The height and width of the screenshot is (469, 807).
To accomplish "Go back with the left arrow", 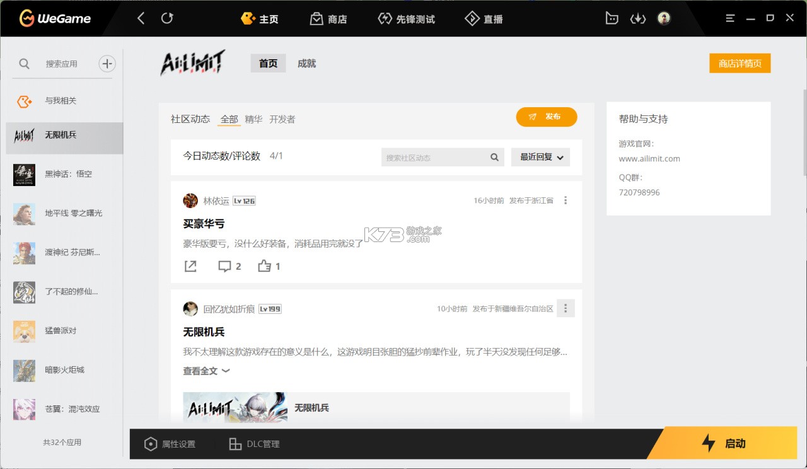I will pos(141,18).
